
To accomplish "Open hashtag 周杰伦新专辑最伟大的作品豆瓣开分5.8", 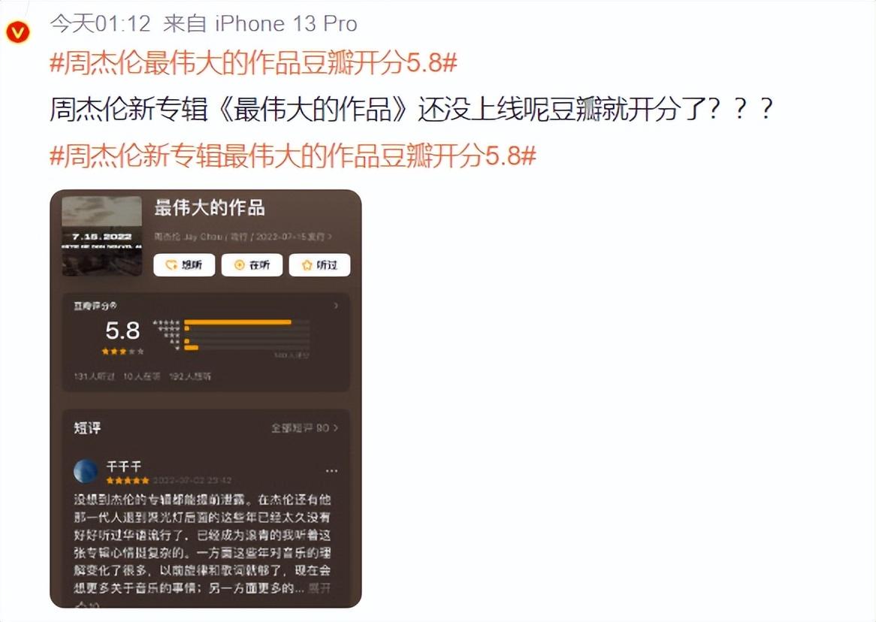I will click(x=293, y=155).
